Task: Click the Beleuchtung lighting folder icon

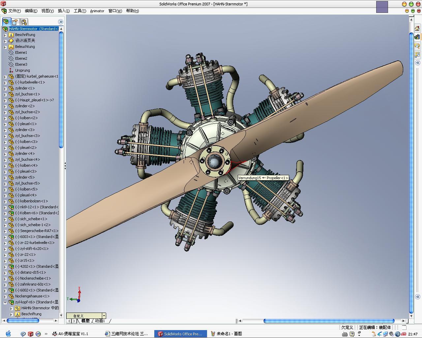Action: pyautogui.click(x=11, y=47)
